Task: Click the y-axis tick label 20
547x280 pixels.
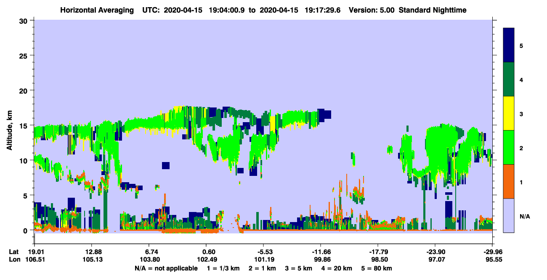Action: [24, 90]
